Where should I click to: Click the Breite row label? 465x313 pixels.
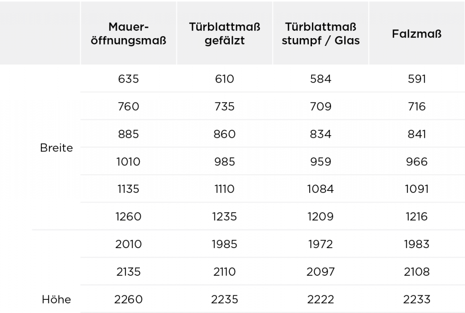[56, 147]
